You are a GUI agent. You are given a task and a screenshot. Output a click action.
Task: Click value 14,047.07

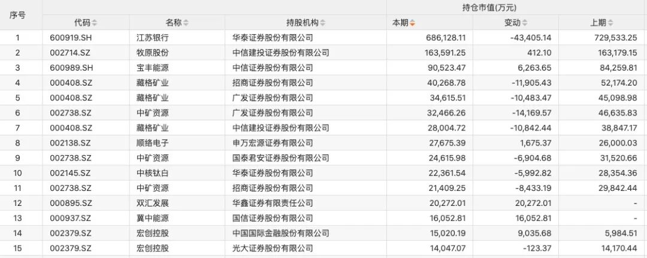tap(448, 248)
